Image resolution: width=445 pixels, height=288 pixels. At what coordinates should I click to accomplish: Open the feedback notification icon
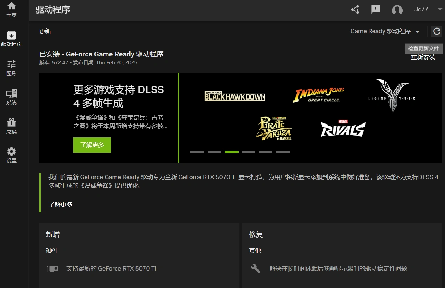[375, 10]
